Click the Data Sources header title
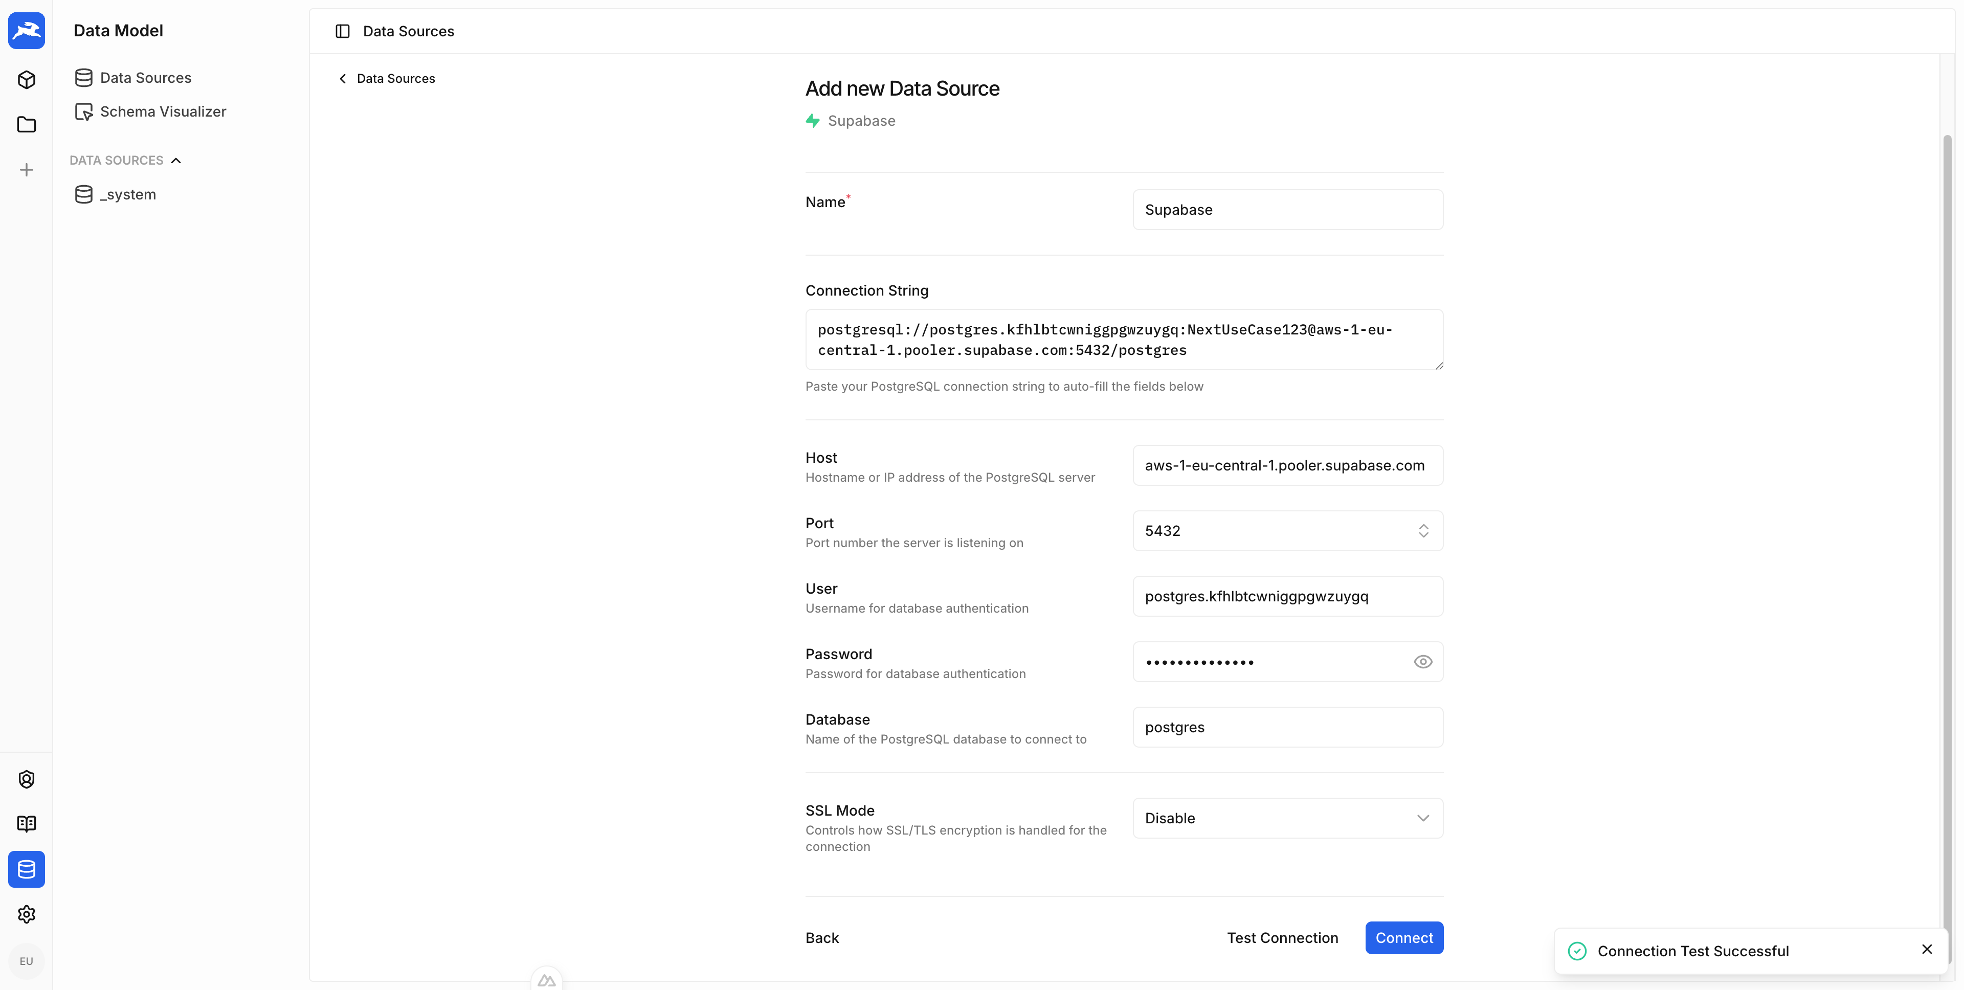 409,31
